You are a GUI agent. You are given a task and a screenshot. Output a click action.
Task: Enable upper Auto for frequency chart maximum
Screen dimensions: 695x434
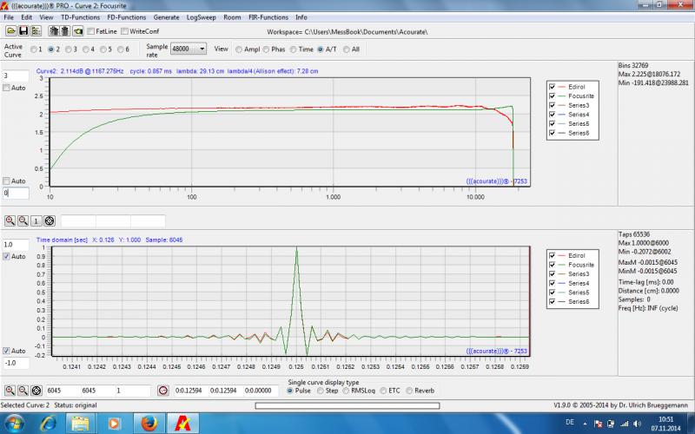pos(6,89)
